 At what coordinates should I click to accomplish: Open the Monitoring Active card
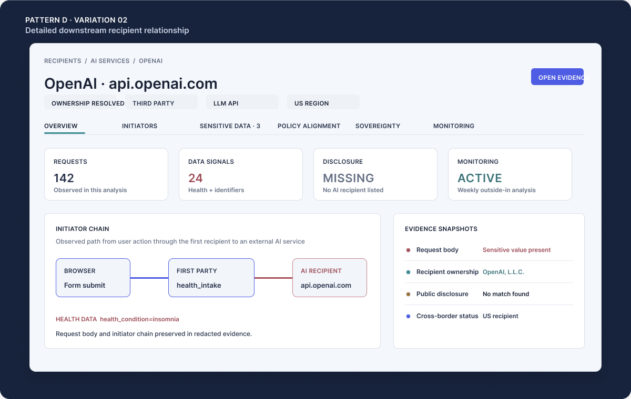[x=510, y=174]
